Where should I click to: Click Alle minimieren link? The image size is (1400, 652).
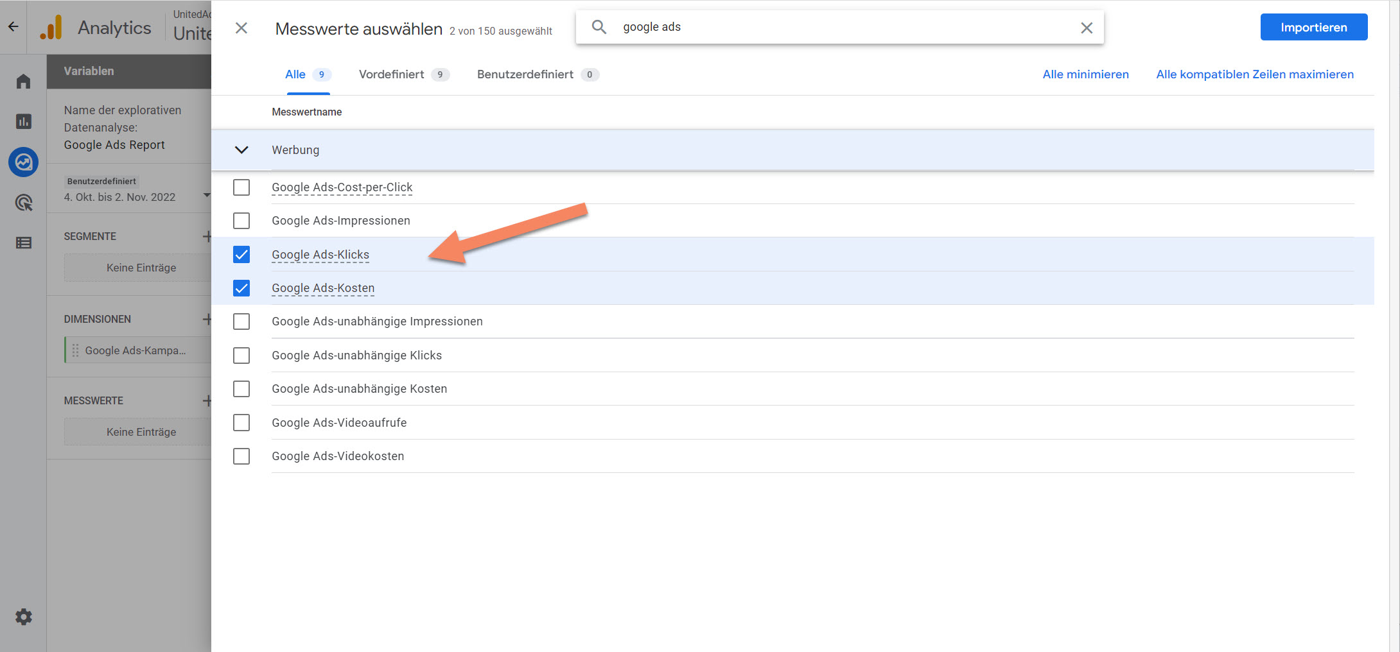pos(1085,74)
